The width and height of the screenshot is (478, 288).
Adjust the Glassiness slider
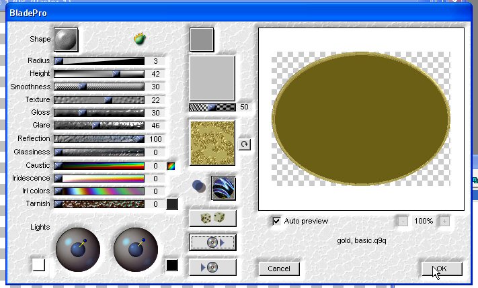tap(99, 152)
